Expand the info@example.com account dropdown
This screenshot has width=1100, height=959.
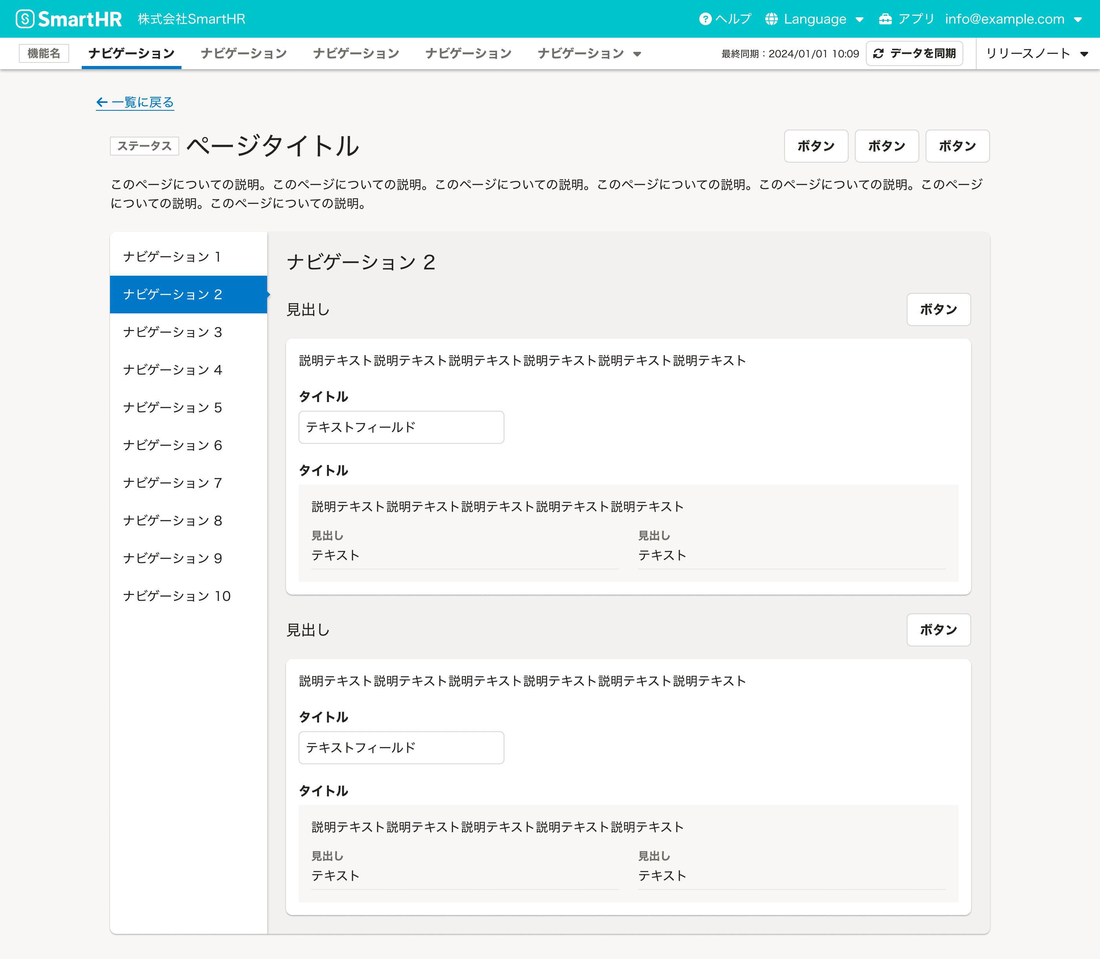point(1078,19)
